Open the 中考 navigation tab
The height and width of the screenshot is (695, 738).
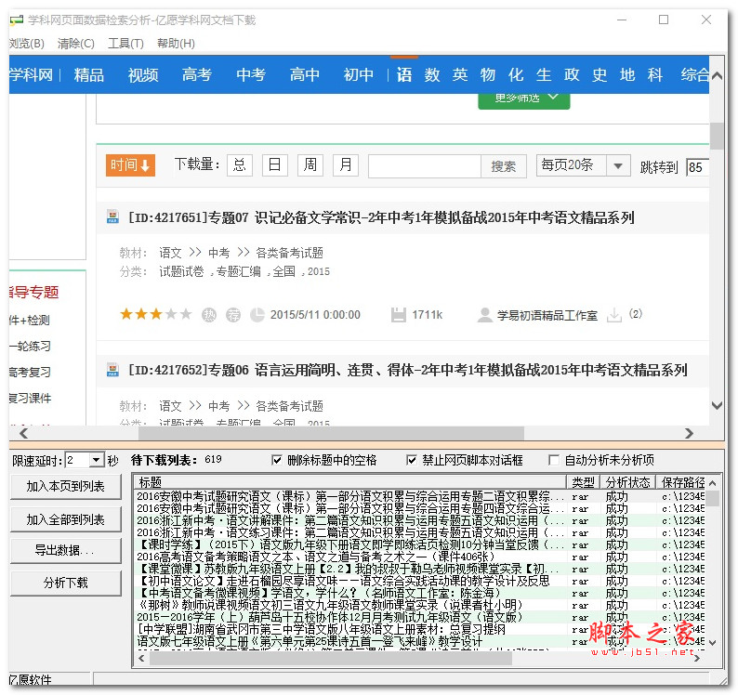251,75
